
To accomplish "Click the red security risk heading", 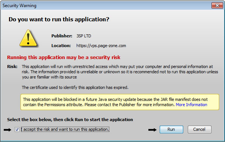I will pos(64,58).
